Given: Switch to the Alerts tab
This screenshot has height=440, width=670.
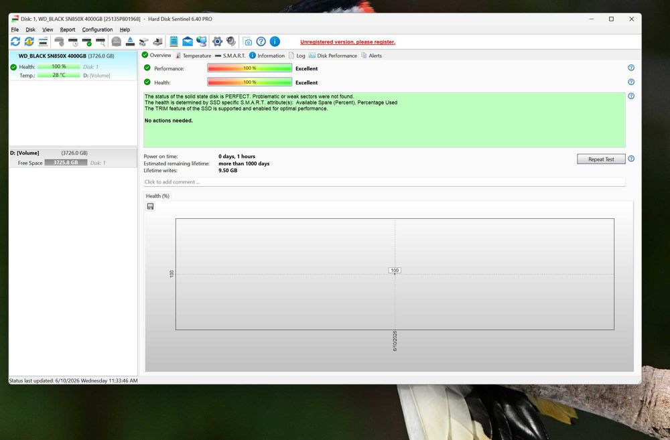Looking at the screenshot, I should 371,56.
